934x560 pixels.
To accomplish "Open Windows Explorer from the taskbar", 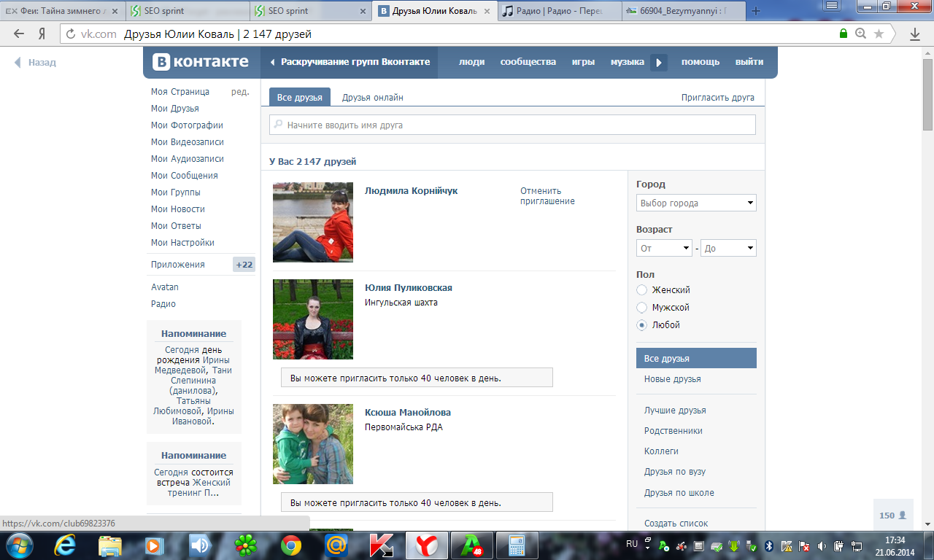I will [110, 545].
